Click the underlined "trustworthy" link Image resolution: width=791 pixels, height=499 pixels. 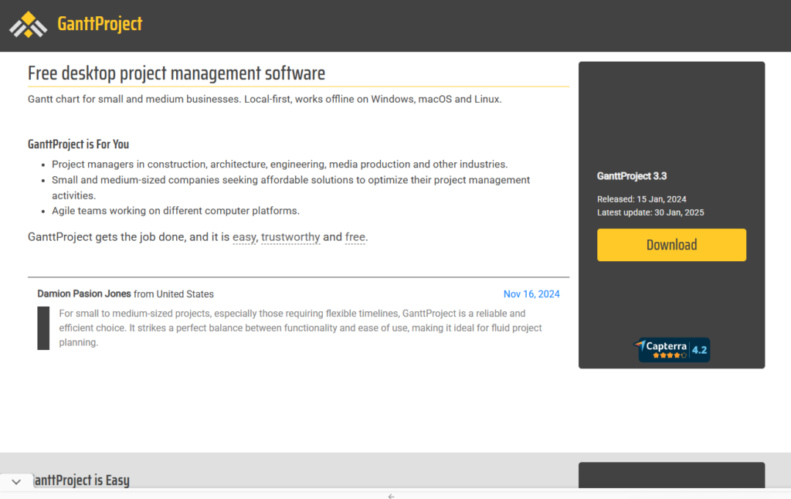[290, 237]
